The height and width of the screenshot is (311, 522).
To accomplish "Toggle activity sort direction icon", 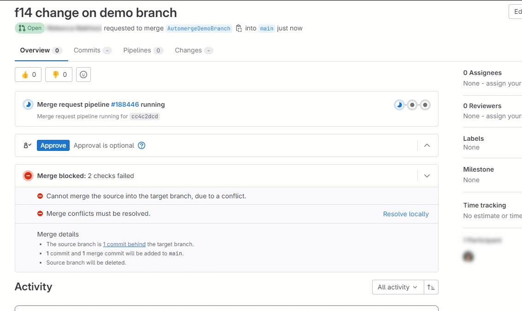I will point(431,287).
